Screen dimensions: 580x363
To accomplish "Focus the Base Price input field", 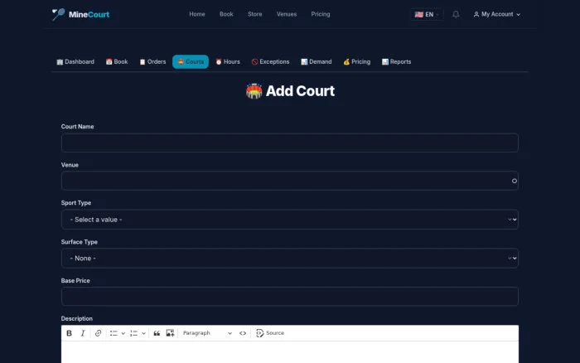I will pos(290,297).
